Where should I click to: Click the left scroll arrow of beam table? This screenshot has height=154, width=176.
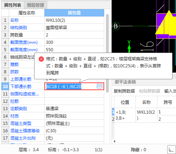(x=114, y=141)
